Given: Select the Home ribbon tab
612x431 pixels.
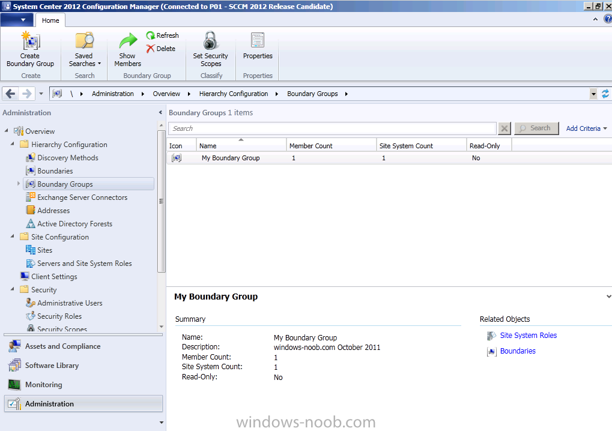Looking at the screenshot, I should pyautogui.click(x=50, y=20).
